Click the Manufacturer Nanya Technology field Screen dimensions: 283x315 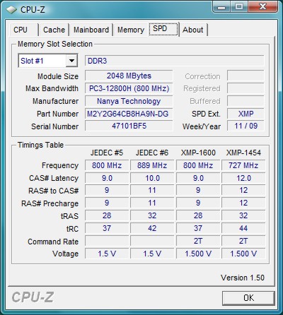point(129,101)
